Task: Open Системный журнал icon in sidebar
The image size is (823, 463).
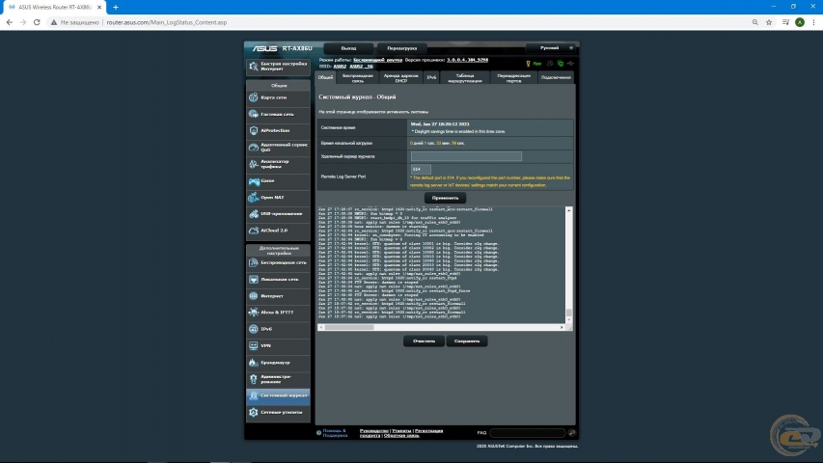Action: (x=254, y=395)
